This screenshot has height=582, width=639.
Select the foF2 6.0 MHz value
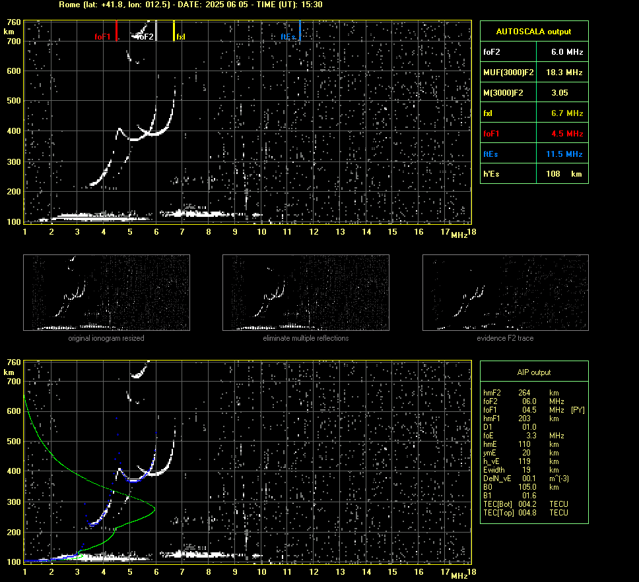click(x=567, y=52)
